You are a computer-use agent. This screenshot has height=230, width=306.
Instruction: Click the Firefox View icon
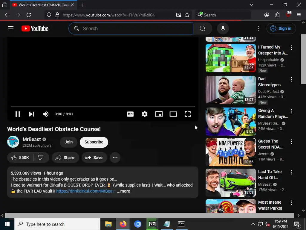coord(5,5)
